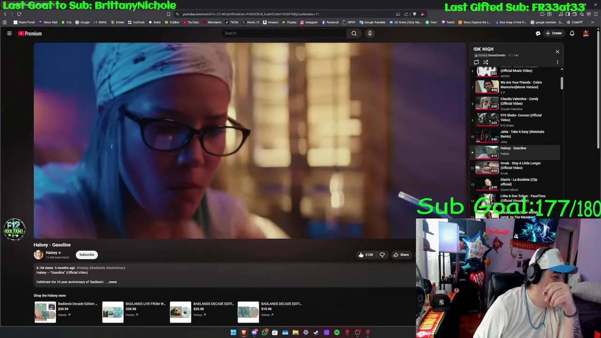
Task: Open playlist three-dot options menu
Action: [x=557, y=62]
